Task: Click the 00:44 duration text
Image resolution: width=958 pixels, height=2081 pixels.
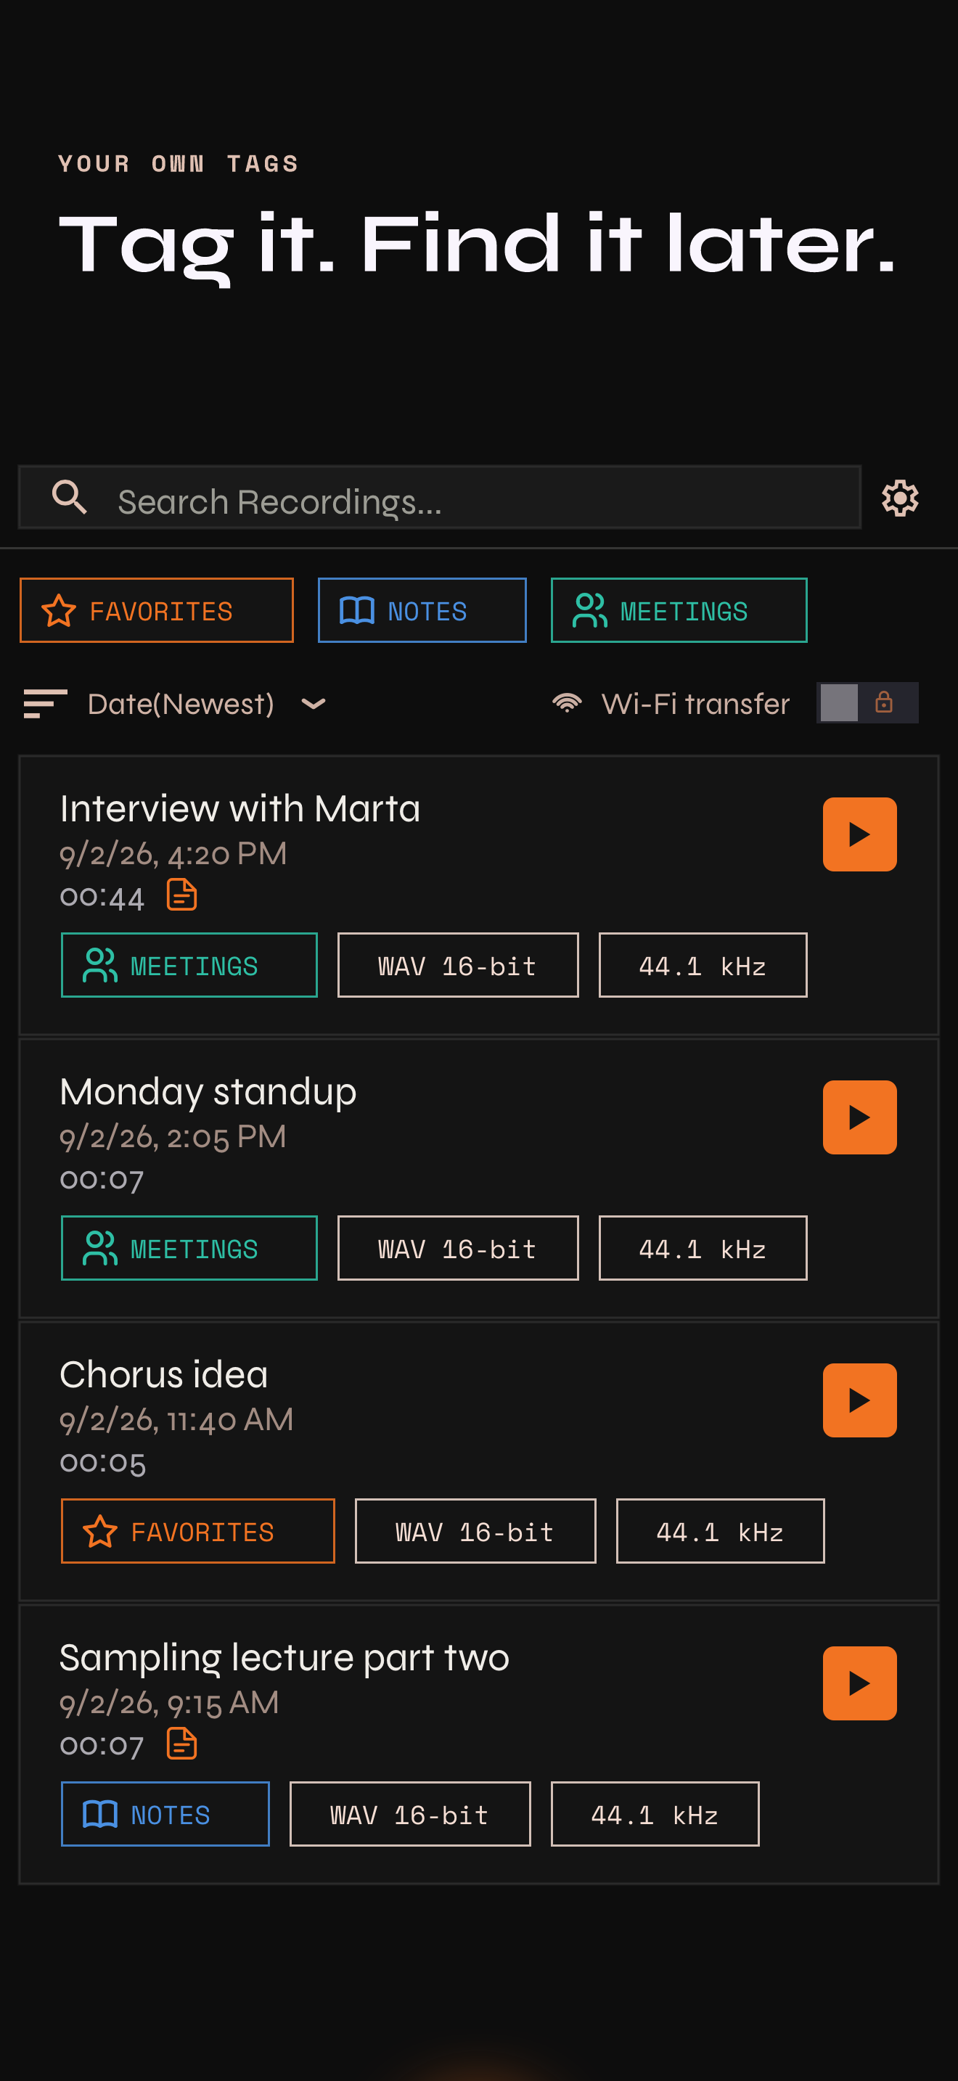Action: [102, 897]
